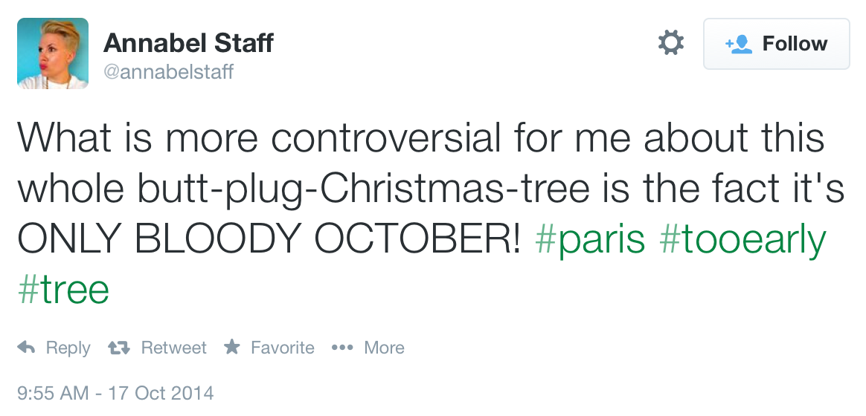Open the @annabelstaff handle link

(168, 72)
